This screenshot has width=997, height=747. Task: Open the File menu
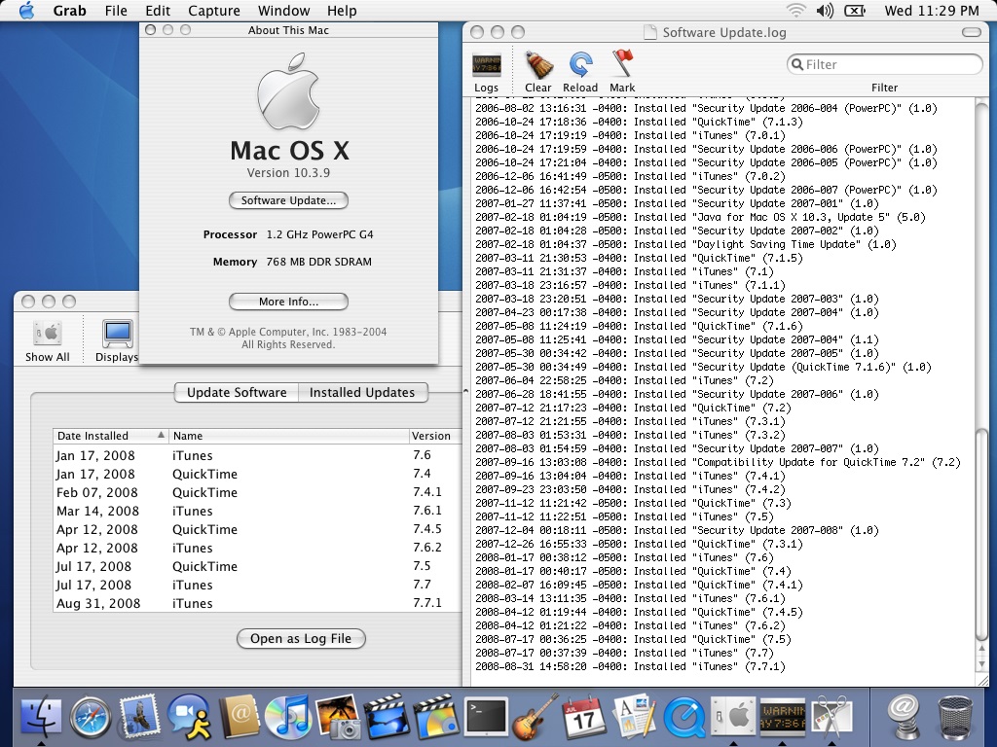point(116,11)
